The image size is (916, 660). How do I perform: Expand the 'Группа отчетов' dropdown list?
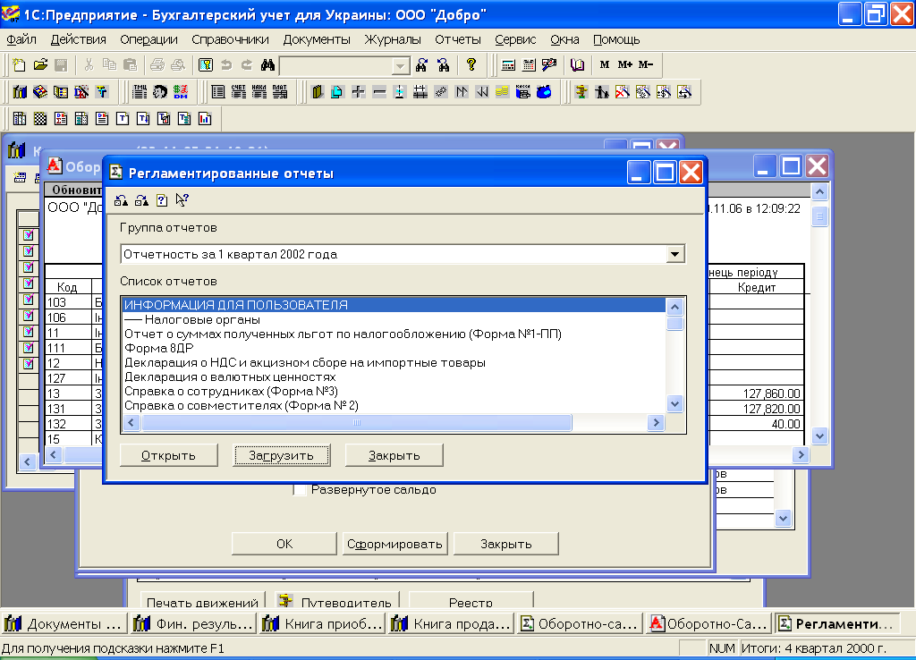coord(676,254)
